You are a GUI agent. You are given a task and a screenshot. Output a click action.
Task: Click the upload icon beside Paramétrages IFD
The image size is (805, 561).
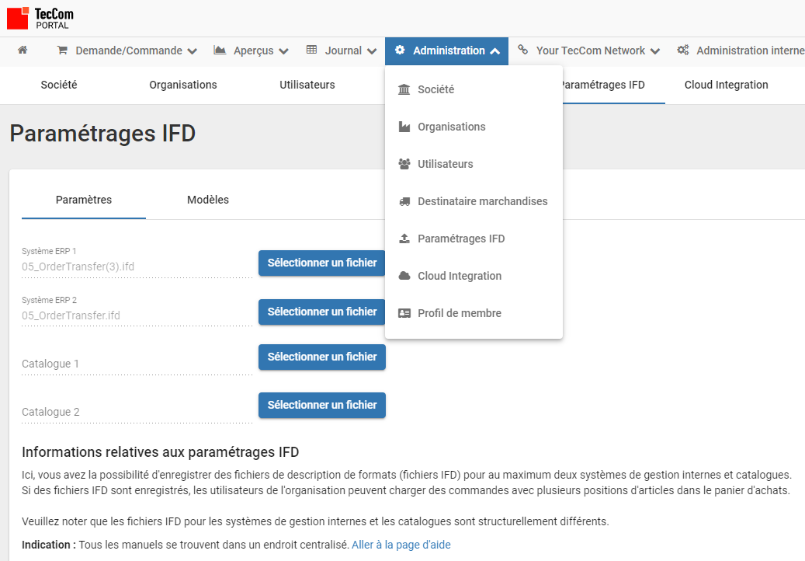tap(404, 239)
